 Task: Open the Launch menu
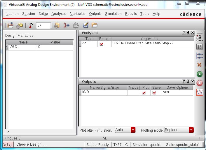point(13,14)
